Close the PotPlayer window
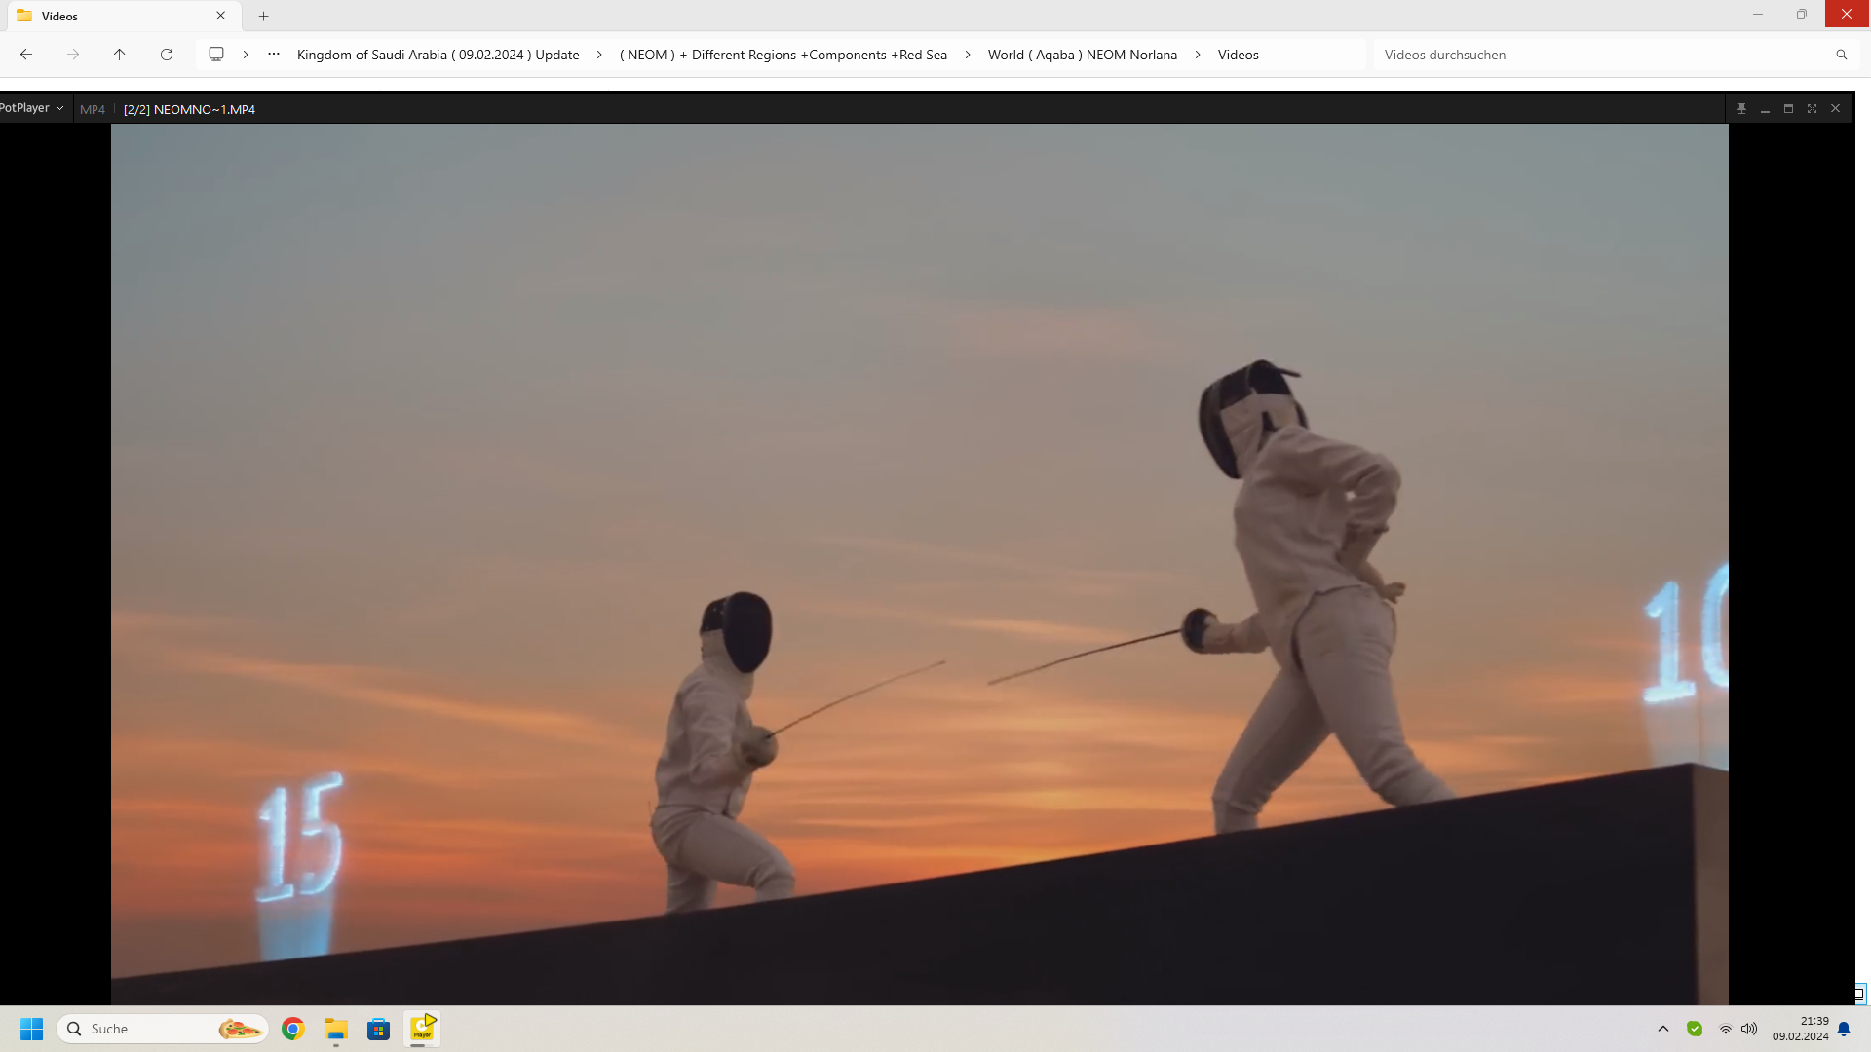Viewport: 1871px width, 1052px height. [1835, 108]
